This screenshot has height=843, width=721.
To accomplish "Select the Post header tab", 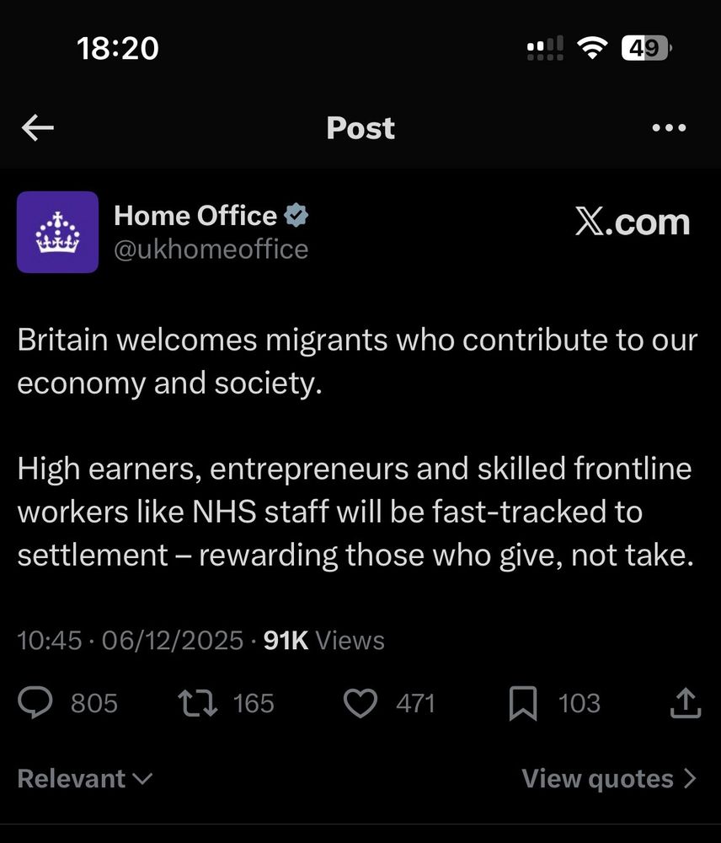I will [x=360, y=127].
